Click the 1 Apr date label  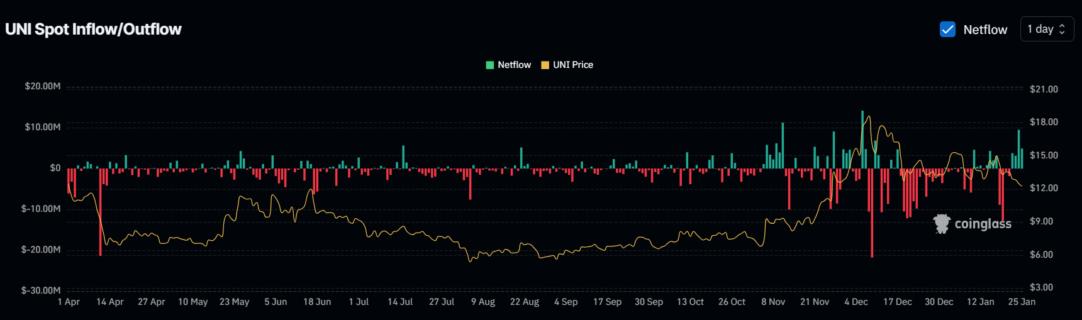(x=69, y=302)
